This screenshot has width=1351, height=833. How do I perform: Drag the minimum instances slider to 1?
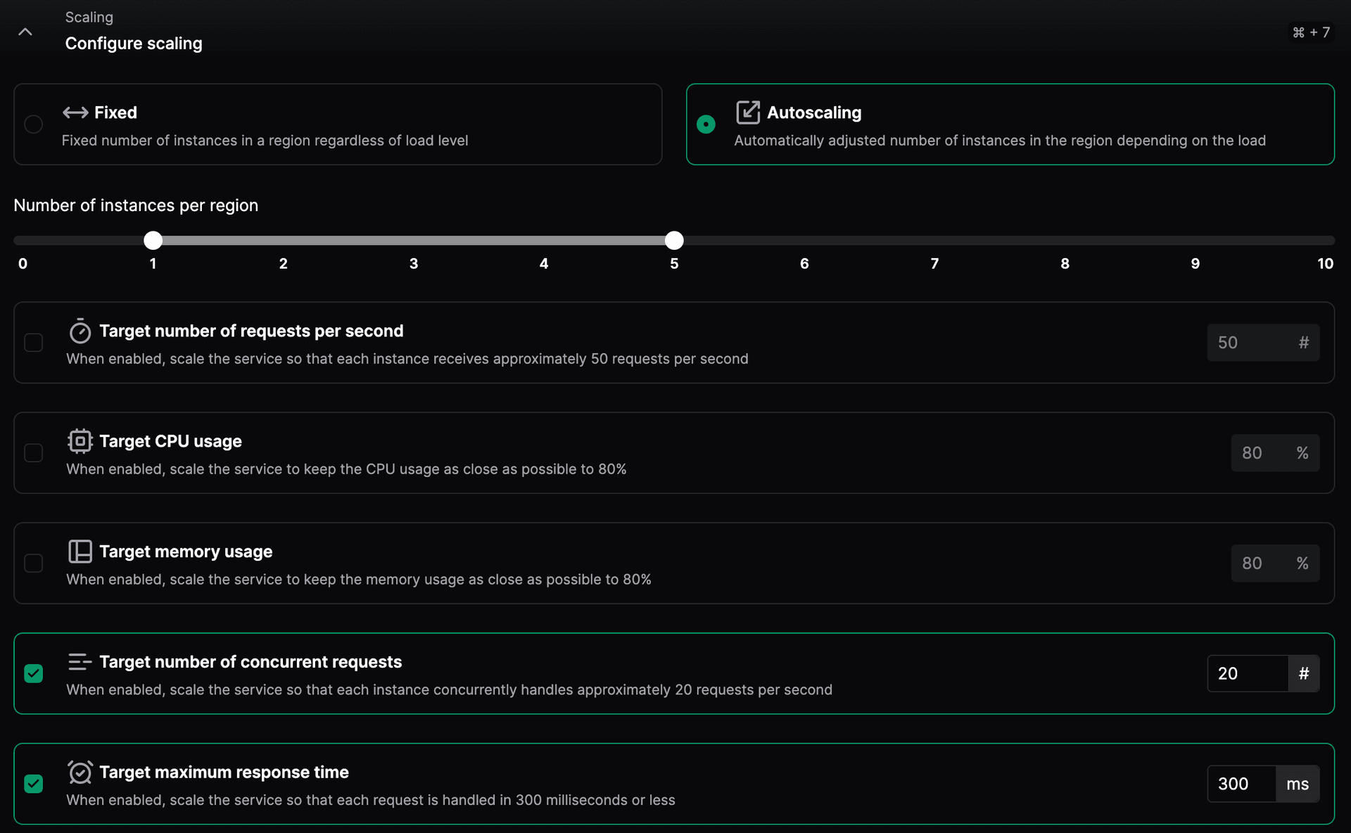coord(153,241)
